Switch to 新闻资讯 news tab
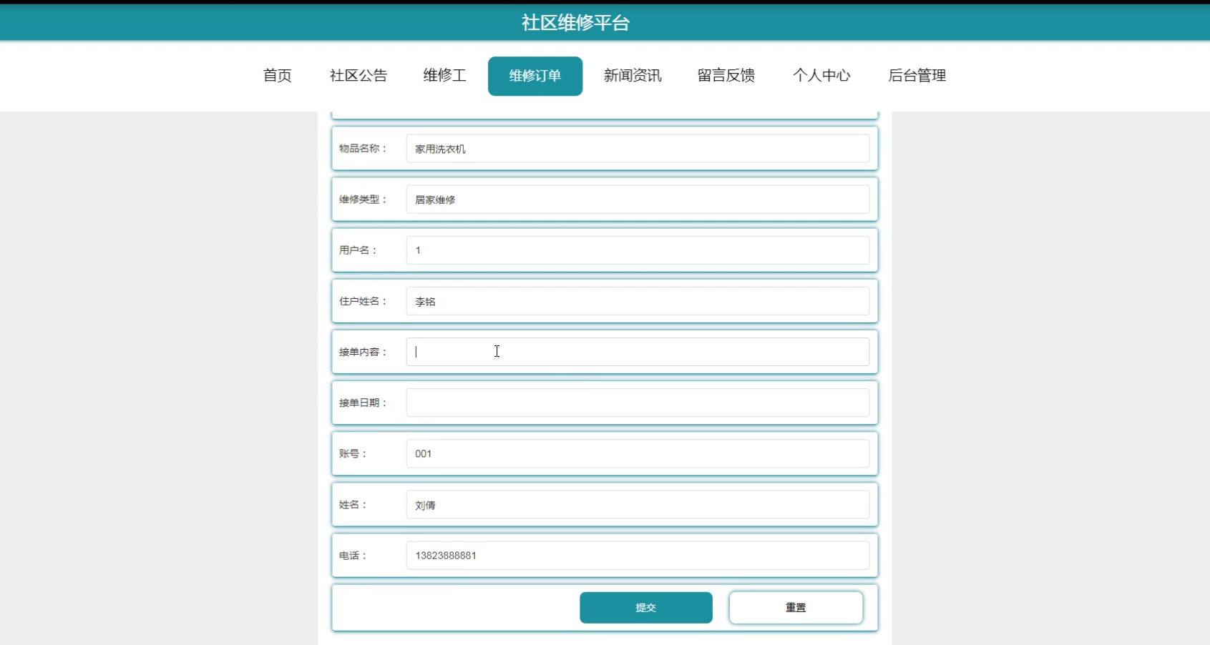Image resolution: width=1210 pixels, height=645 pixels. (633, 76)
